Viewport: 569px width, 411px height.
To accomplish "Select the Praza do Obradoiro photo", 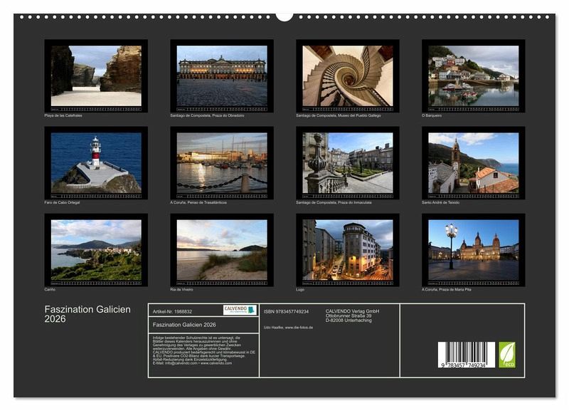I will [222, 76].
